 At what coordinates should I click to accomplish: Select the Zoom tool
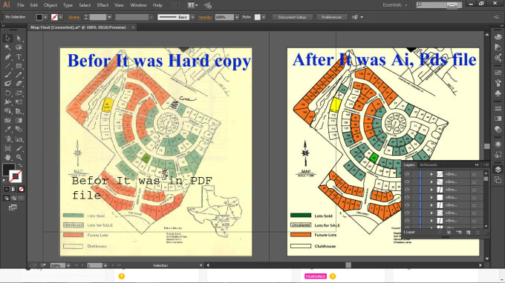coord(19,157)
